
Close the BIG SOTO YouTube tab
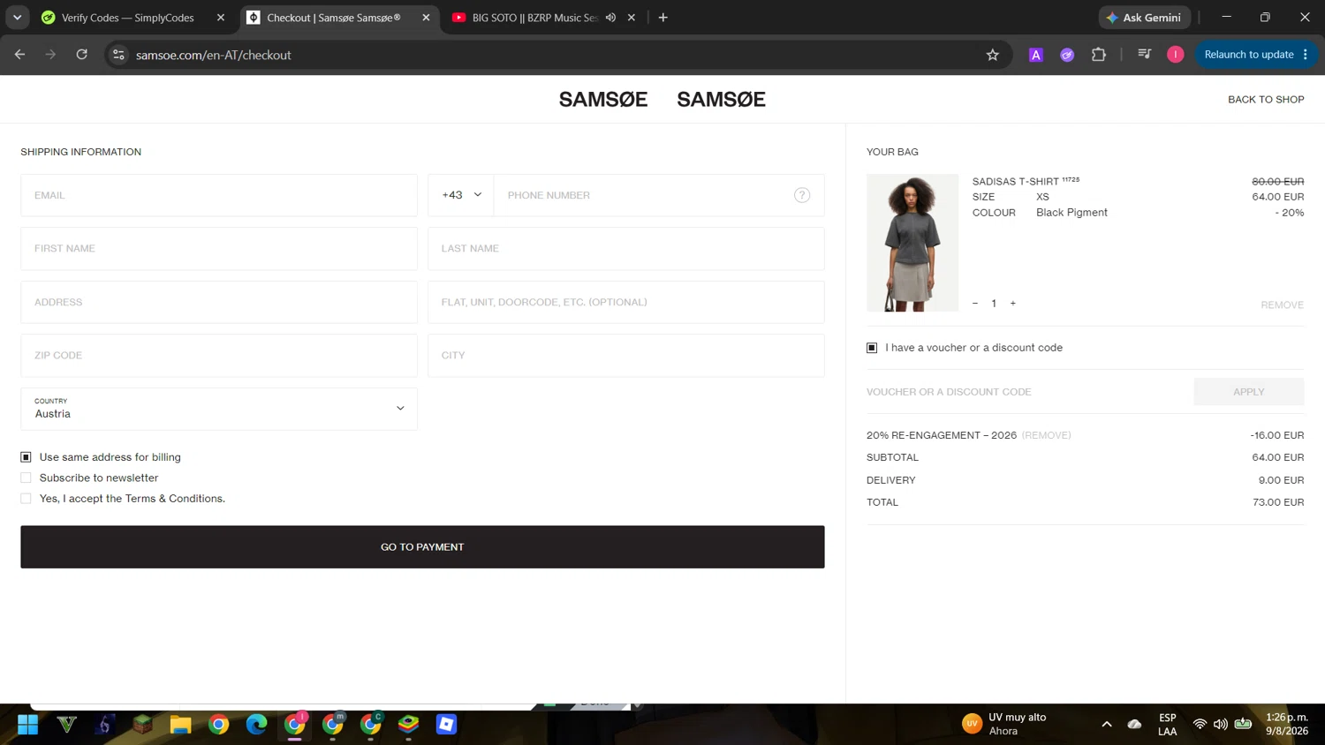click(x=632, y=18)
